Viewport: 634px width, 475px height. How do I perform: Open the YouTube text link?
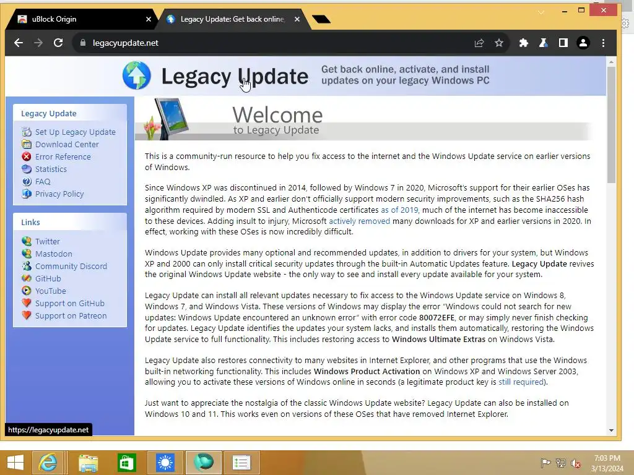(x=51, y=291)
